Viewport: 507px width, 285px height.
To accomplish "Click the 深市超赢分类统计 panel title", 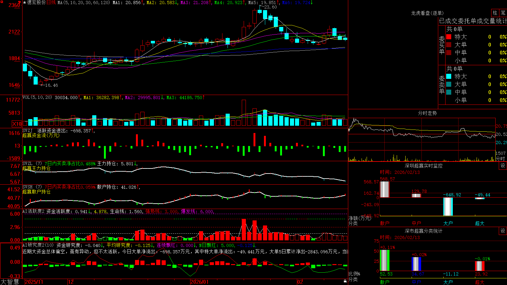I will click(424, 231).
